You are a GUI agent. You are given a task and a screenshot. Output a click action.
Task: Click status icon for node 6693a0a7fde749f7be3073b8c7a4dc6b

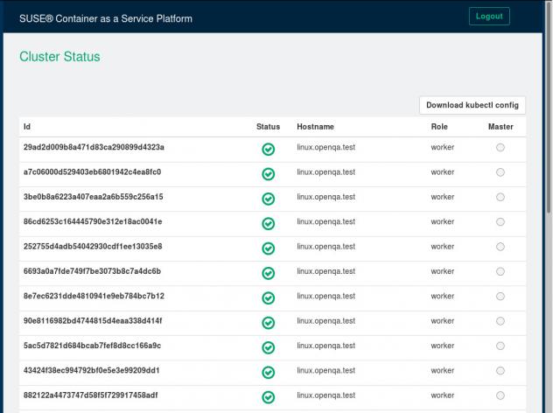coord(269,273)
